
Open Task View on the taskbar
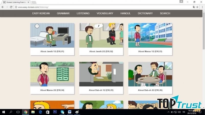tap(18, 112)
